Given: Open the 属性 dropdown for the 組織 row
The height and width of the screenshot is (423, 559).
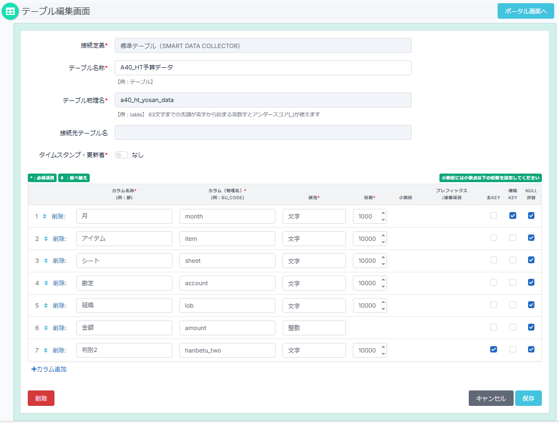Looking at the screenshot, I should 314,305.
